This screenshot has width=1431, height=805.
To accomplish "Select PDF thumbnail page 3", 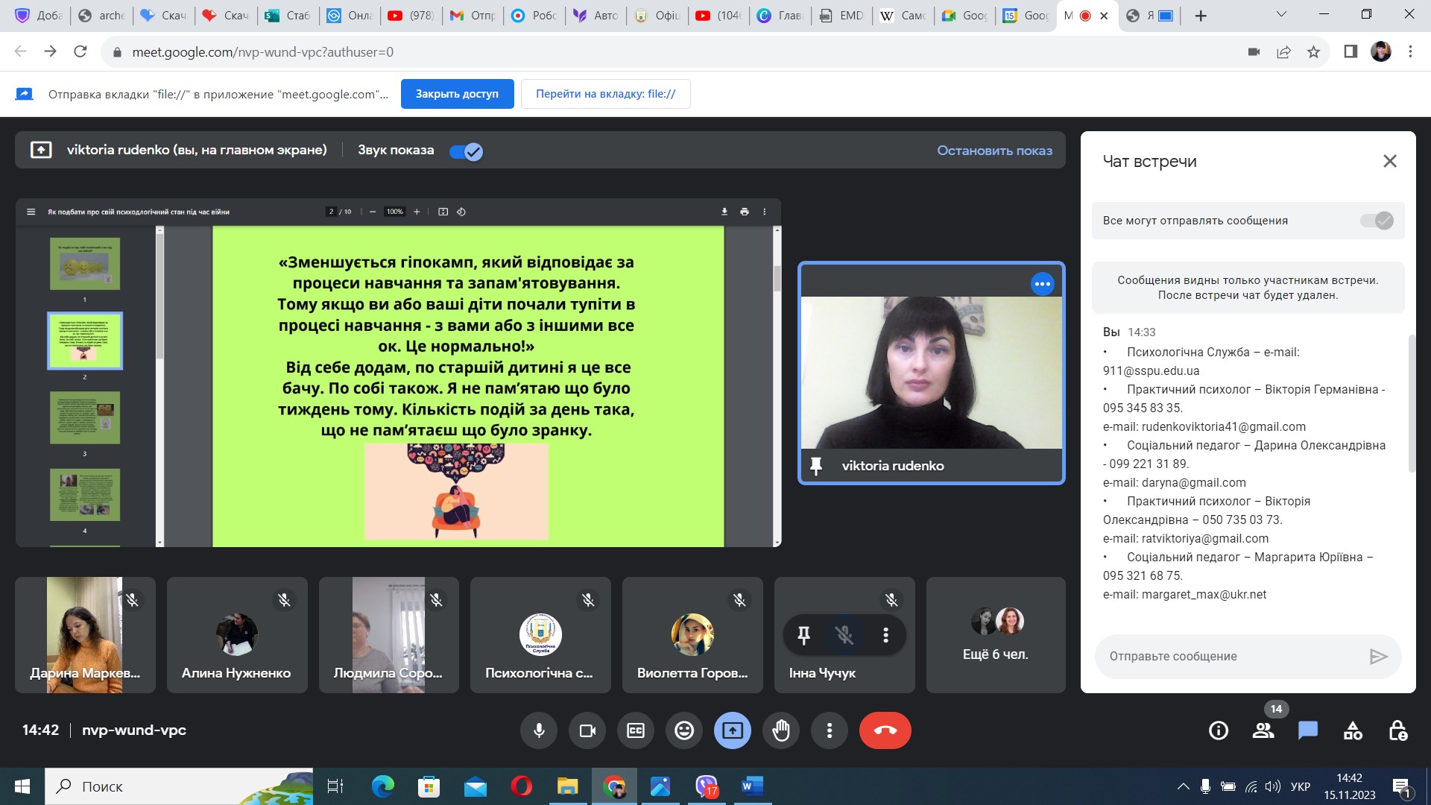I will tap(85, 417).
